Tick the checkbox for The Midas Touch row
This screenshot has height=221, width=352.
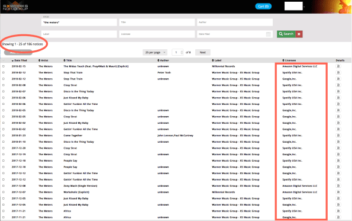click(x=4, y=66)
